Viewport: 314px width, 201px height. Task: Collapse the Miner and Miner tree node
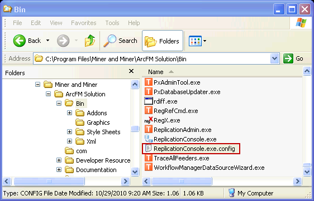[x=37, y=85]
